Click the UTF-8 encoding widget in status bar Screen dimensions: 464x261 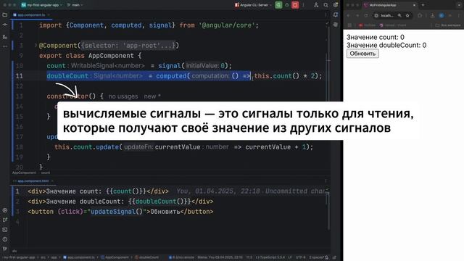(300, 257)
